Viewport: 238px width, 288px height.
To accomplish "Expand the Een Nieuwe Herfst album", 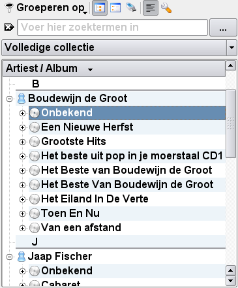I will [x=22, y=127].
